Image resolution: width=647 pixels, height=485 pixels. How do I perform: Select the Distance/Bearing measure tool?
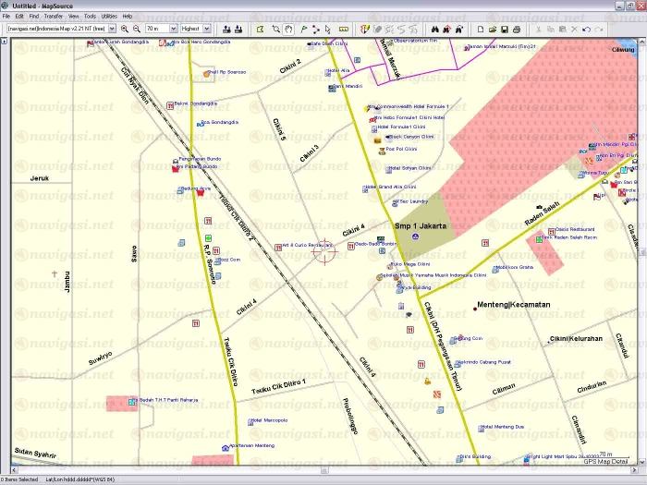(x=344, y=29)
